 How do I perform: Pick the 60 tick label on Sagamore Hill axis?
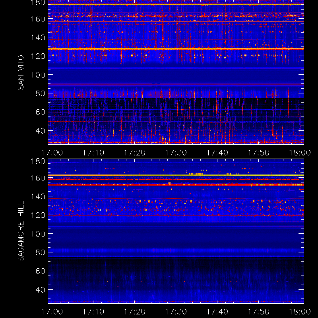click(x=41, y=271)
